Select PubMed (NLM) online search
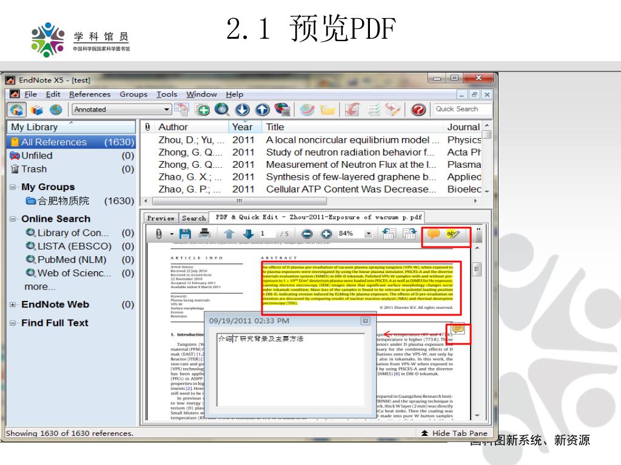This screenshot has height=465, width=621. [72, 259]
